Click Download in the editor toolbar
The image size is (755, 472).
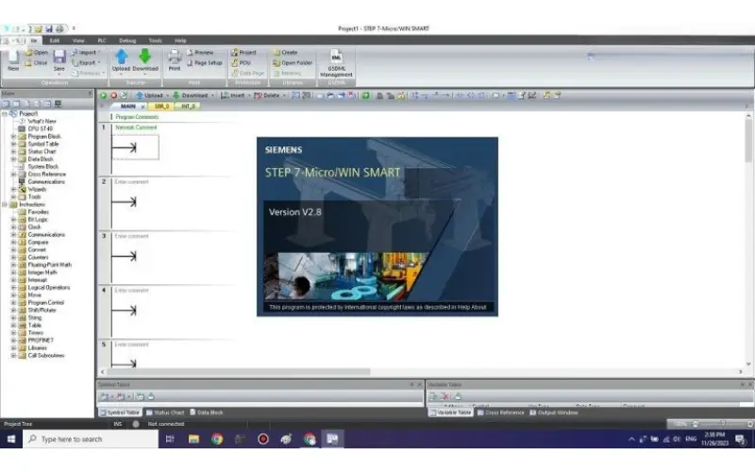tap(191, 95)
